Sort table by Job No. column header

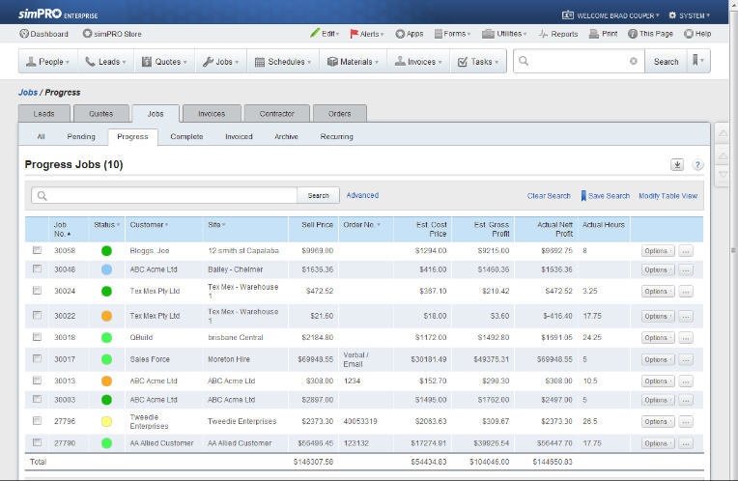[62, 229]
